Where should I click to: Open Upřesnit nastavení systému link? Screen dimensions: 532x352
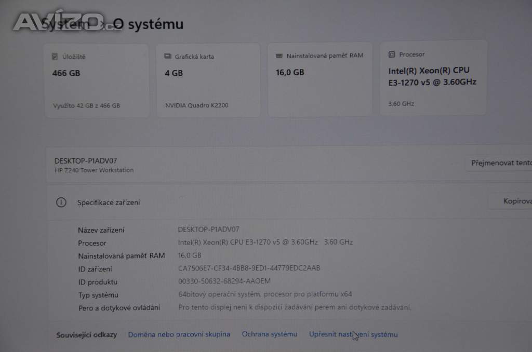[x=353, y=334]
